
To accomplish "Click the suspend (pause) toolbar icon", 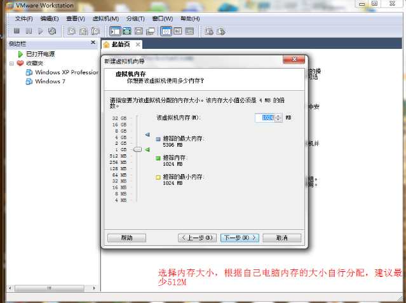I will (29, 30).
